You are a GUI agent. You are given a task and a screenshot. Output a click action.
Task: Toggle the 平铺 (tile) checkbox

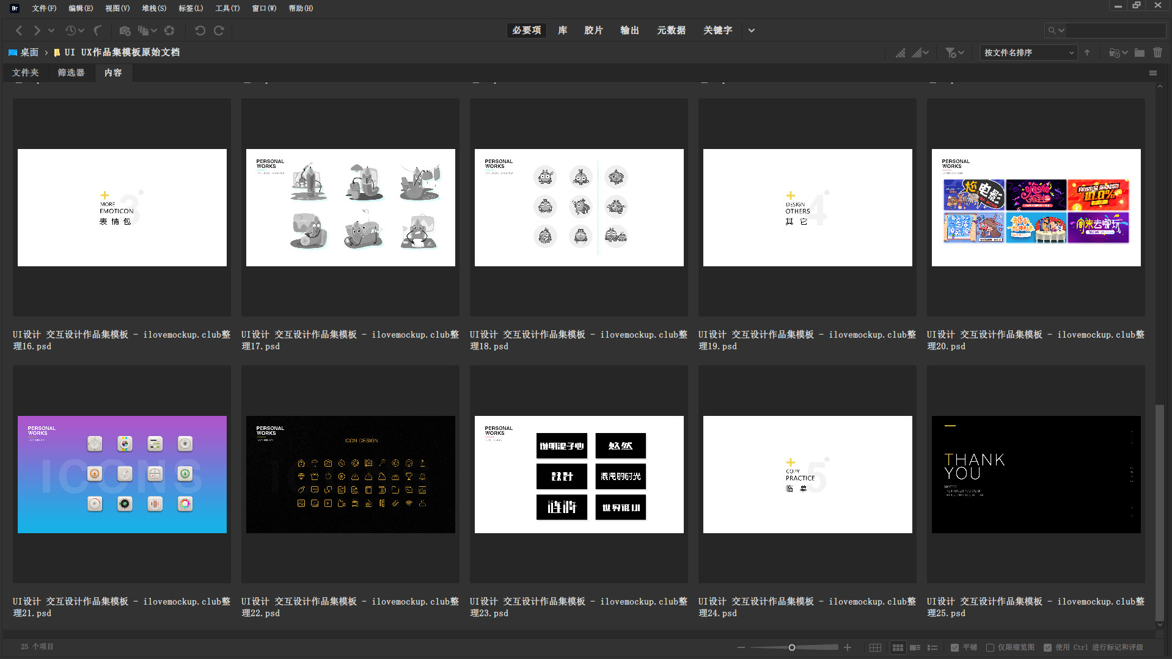[954, 647]
